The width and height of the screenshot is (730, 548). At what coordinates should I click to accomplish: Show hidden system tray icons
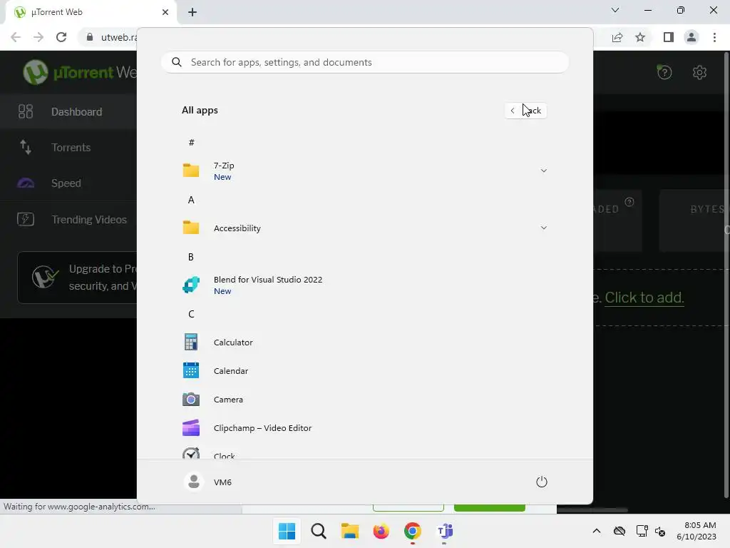[597, 531]
